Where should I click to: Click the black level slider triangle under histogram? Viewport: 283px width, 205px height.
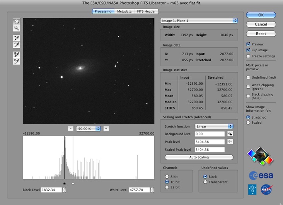(x=65, y=183)
